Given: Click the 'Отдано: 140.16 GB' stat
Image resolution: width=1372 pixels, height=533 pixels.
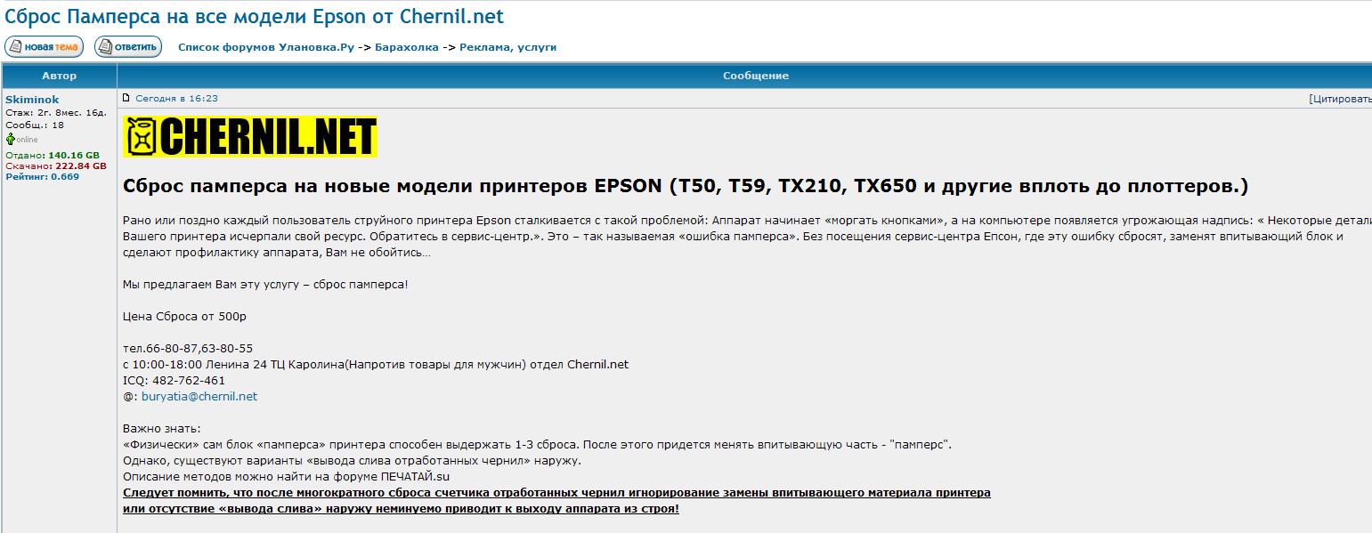Looking at the screenshot, I should point(53,155).
